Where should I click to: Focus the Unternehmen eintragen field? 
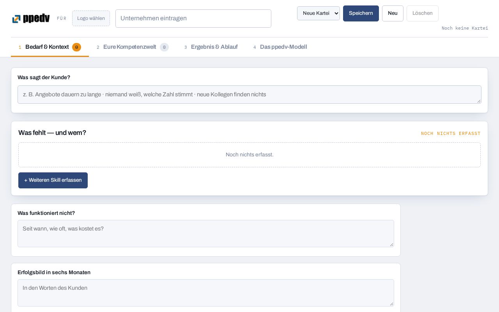(193, 18)
